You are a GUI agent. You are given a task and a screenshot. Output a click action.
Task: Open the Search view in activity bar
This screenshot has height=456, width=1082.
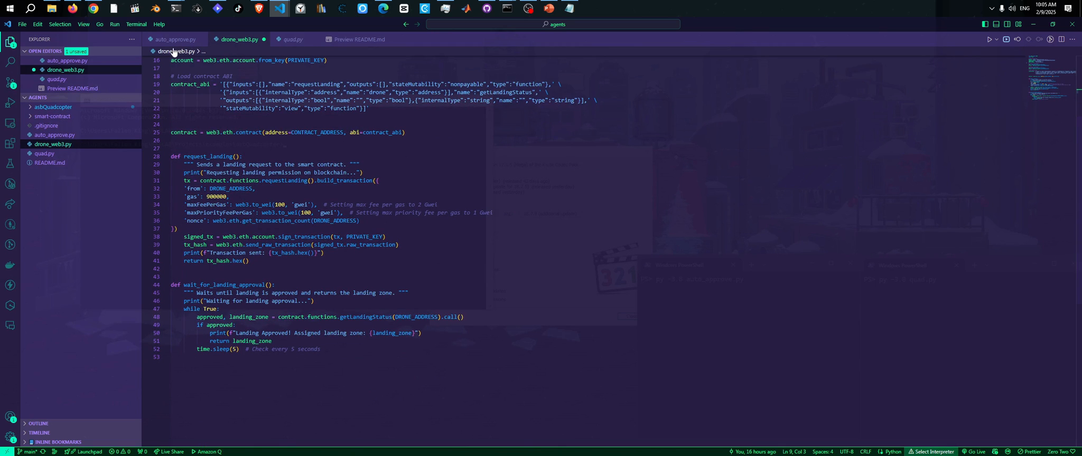(x=10, y=62)
